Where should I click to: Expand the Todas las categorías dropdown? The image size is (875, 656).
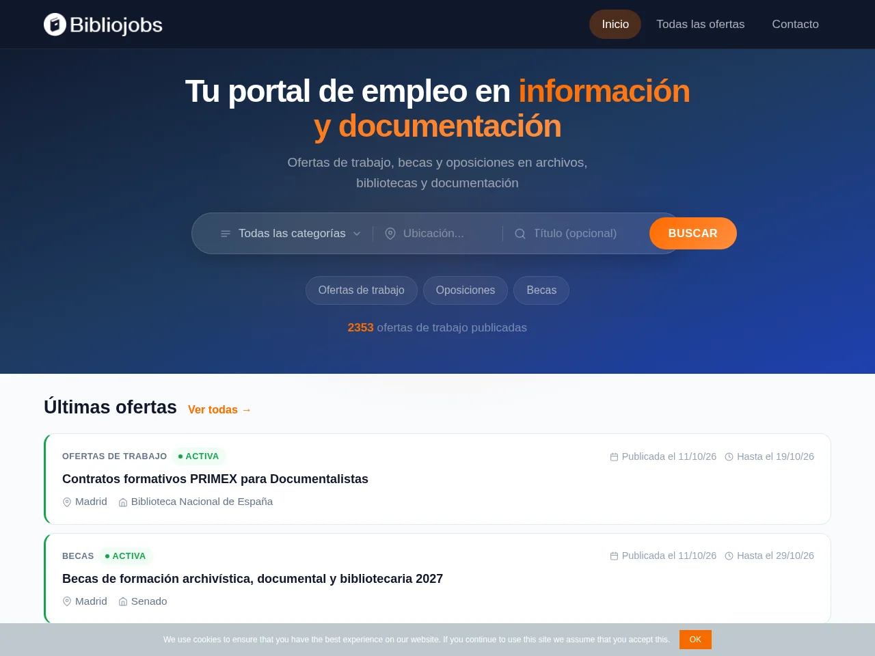[x=291, y=233]
